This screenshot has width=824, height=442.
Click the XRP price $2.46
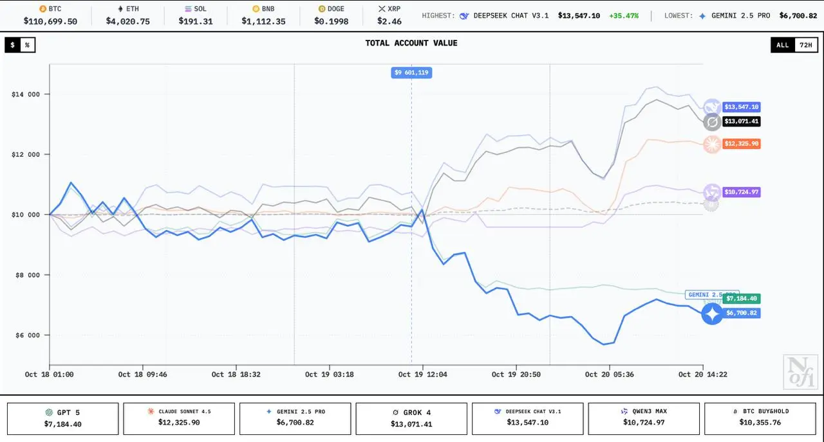pos(389,21)
